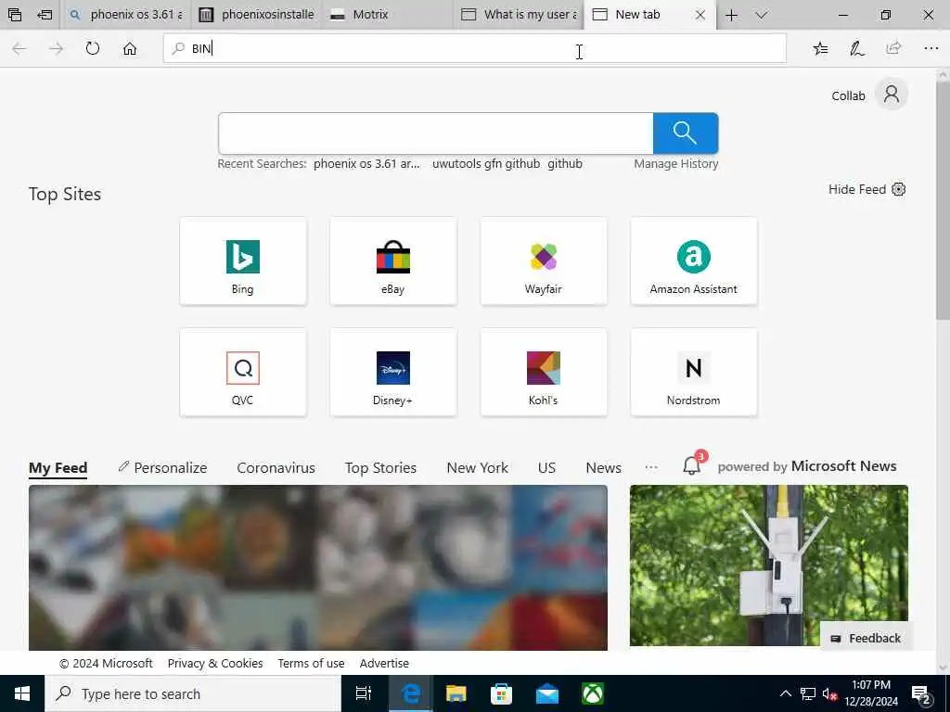Show hidden system tray icons chevron
The width and height of the screenshot is (950, 712).
pos(785,693)
